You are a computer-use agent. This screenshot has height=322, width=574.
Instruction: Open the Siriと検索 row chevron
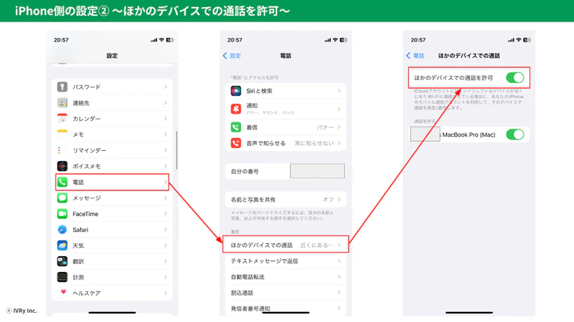click(339, 91)
